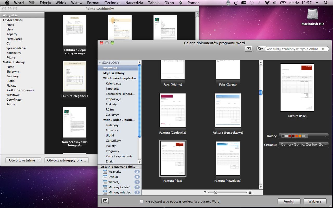Collapse the SZABLONY section with its disclosure triangle
The image size is (333, 208).
tap(100, 62)
